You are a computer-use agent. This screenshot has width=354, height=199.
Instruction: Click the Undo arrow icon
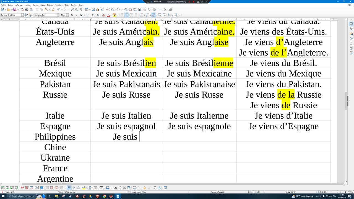point(58,10)
